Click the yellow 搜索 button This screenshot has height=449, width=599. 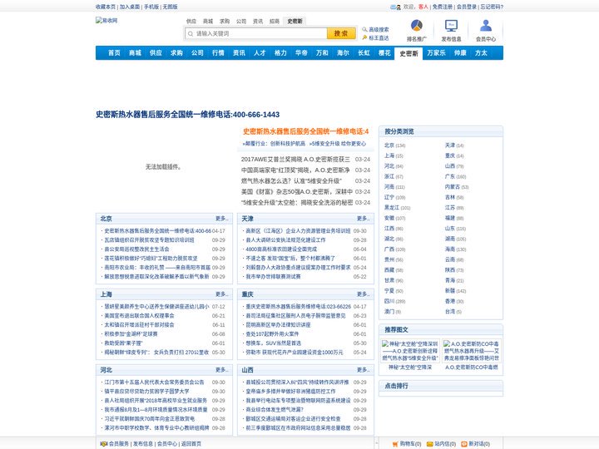coord(341,33)
